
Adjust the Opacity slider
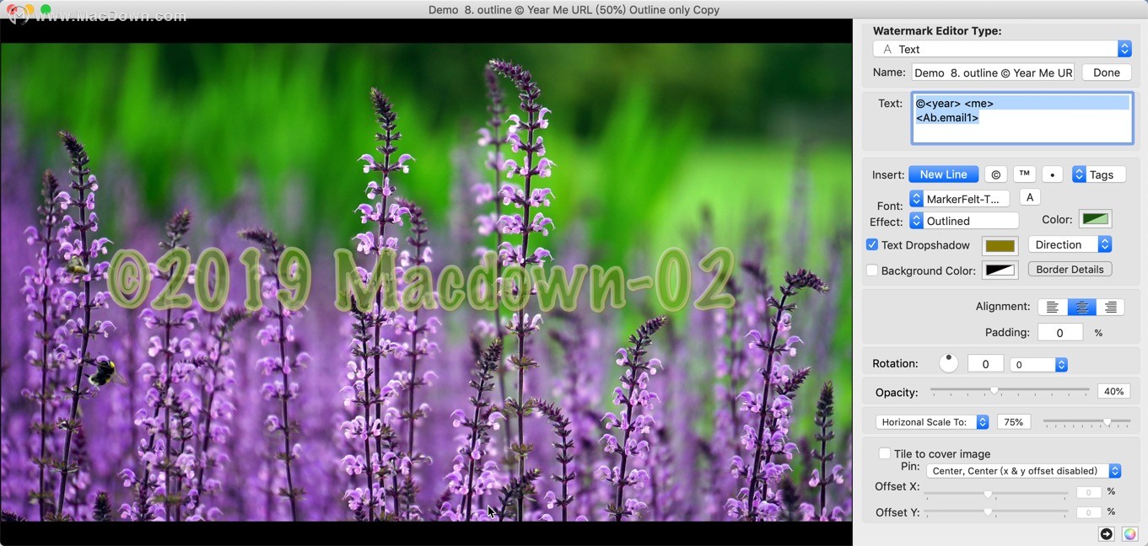point(1010,391)
